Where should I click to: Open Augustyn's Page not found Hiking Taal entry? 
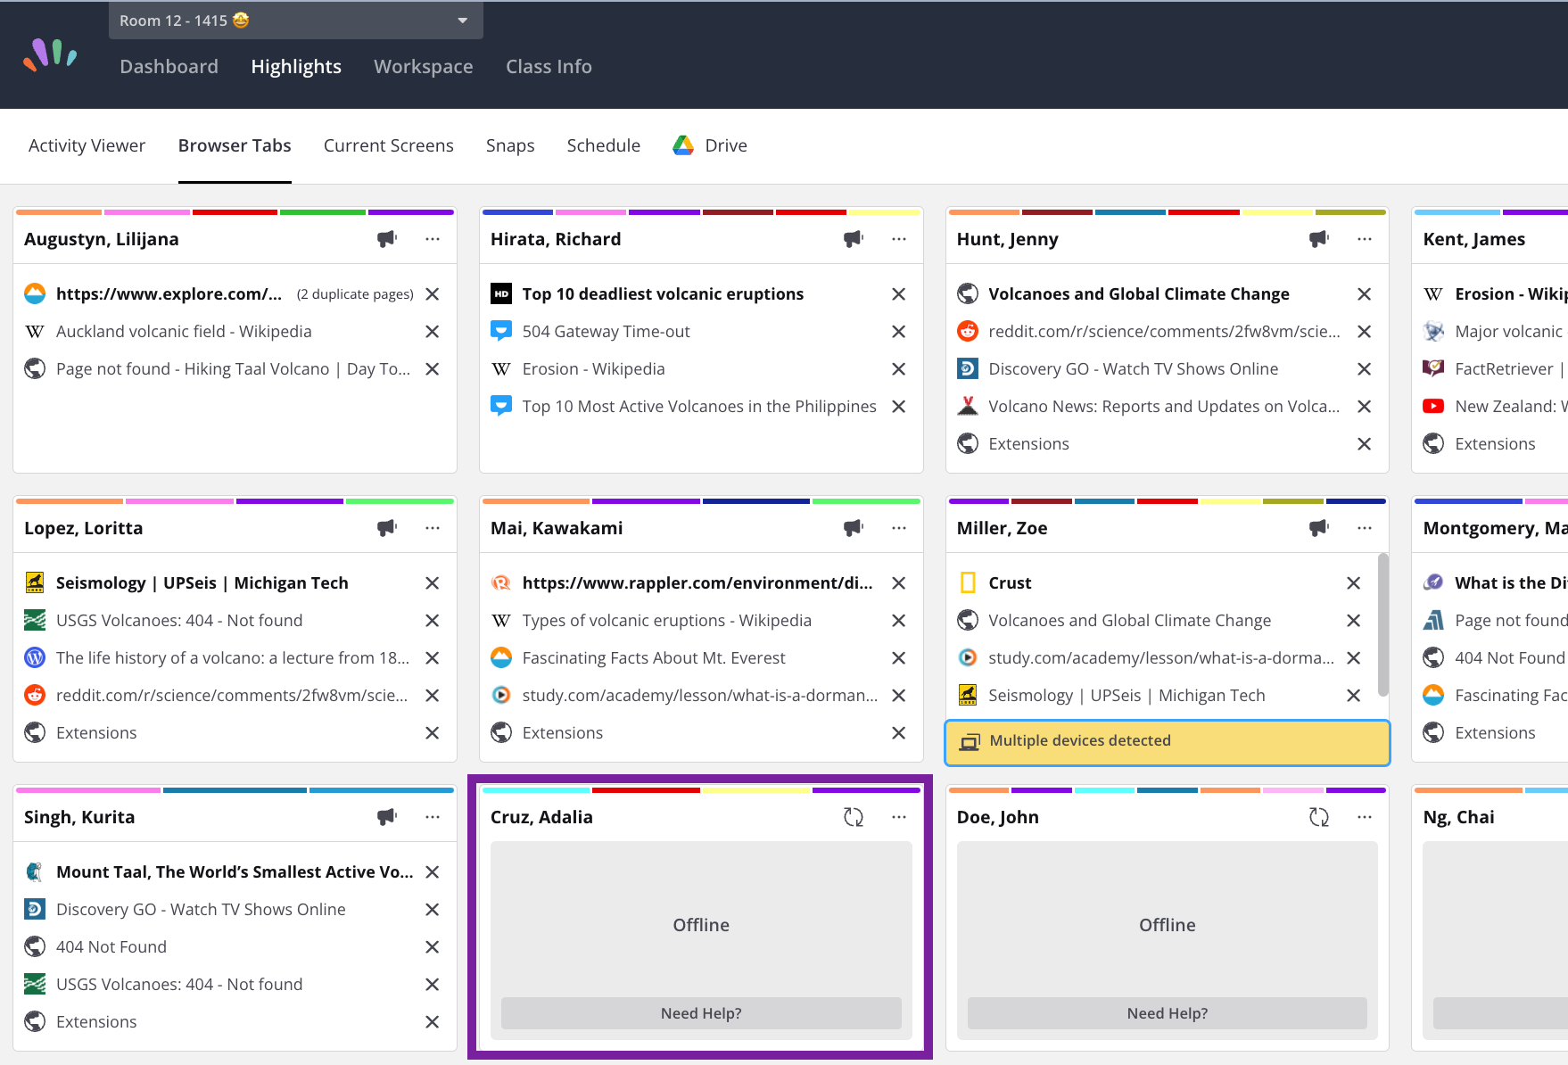(x=235, y=369)
